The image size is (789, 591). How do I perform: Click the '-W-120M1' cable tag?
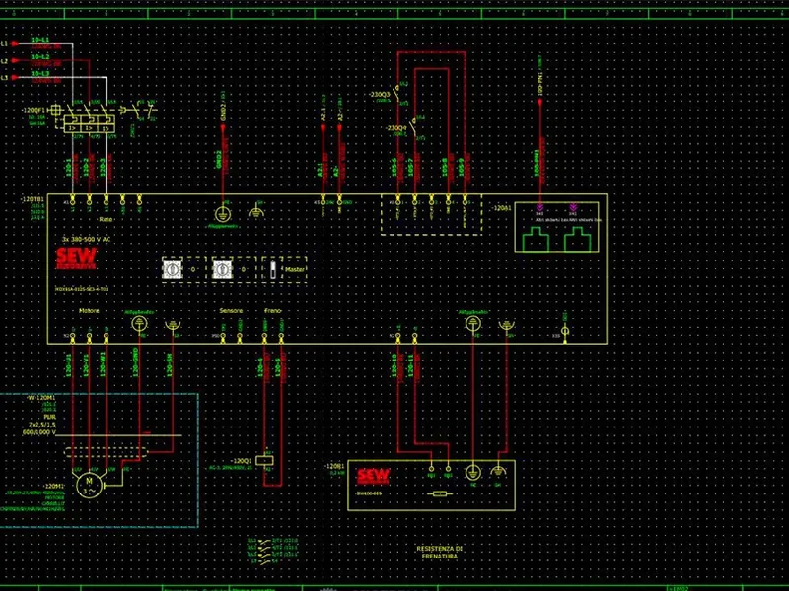click(x=41, y=398)
